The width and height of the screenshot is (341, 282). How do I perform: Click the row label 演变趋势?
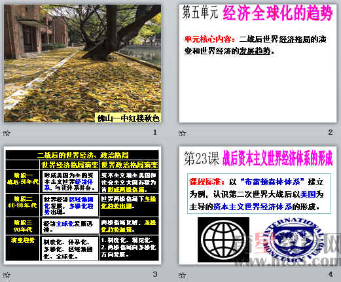[23, 240]
